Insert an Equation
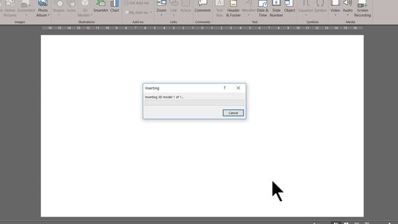This screenshot has height=224, width=398. tap(305, 8)
